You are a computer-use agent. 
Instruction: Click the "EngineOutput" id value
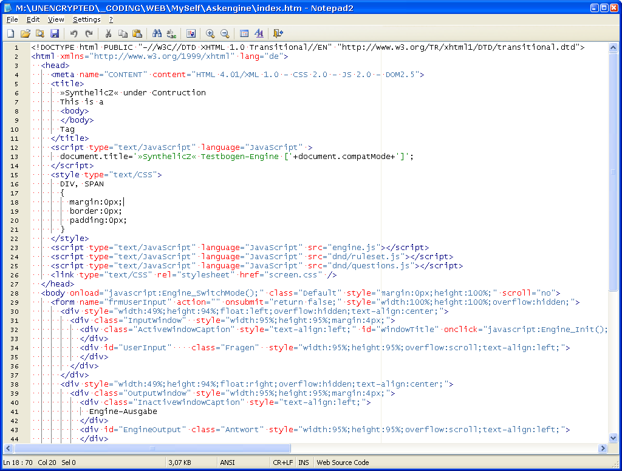[152, 430]
